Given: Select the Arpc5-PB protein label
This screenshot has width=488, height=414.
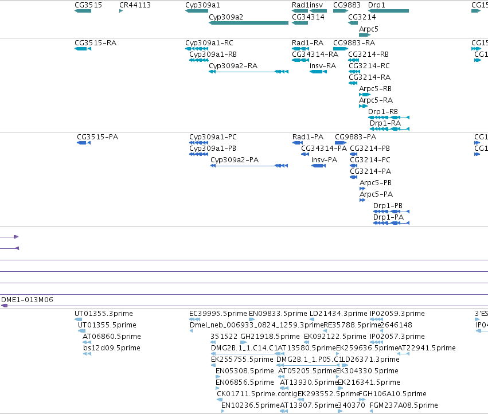Looking at the screenshot, I should 376,183.
